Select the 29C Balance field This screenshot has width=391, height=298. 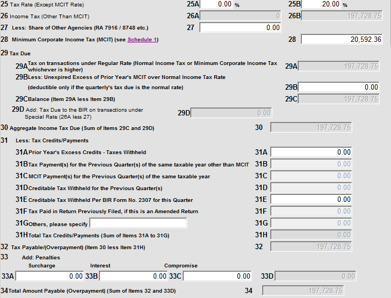coord(338,99)
